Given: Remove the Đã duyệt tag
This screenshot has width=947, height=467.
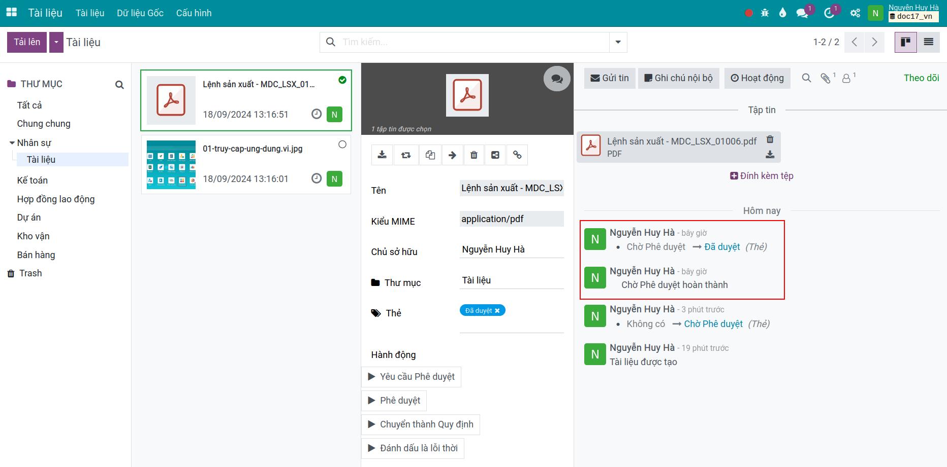Looking at the screenshot, I should [x=497, y=311].
